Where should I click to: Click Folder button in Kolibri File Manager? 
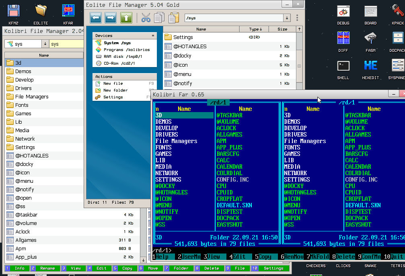tap(179, 268)
